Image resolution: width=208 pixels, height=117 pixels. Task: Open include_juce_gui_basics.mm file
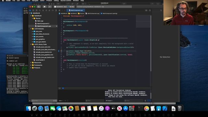click(45, 57)
